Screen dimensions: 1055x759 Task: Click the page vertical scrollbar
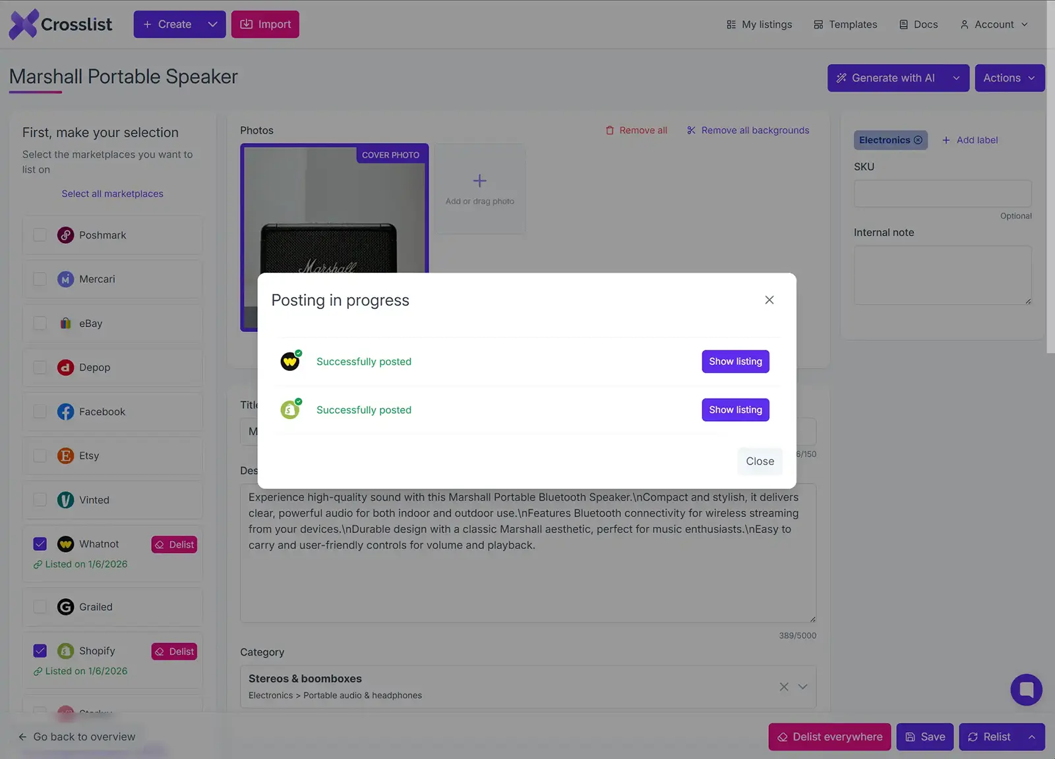click(1050, 177)
